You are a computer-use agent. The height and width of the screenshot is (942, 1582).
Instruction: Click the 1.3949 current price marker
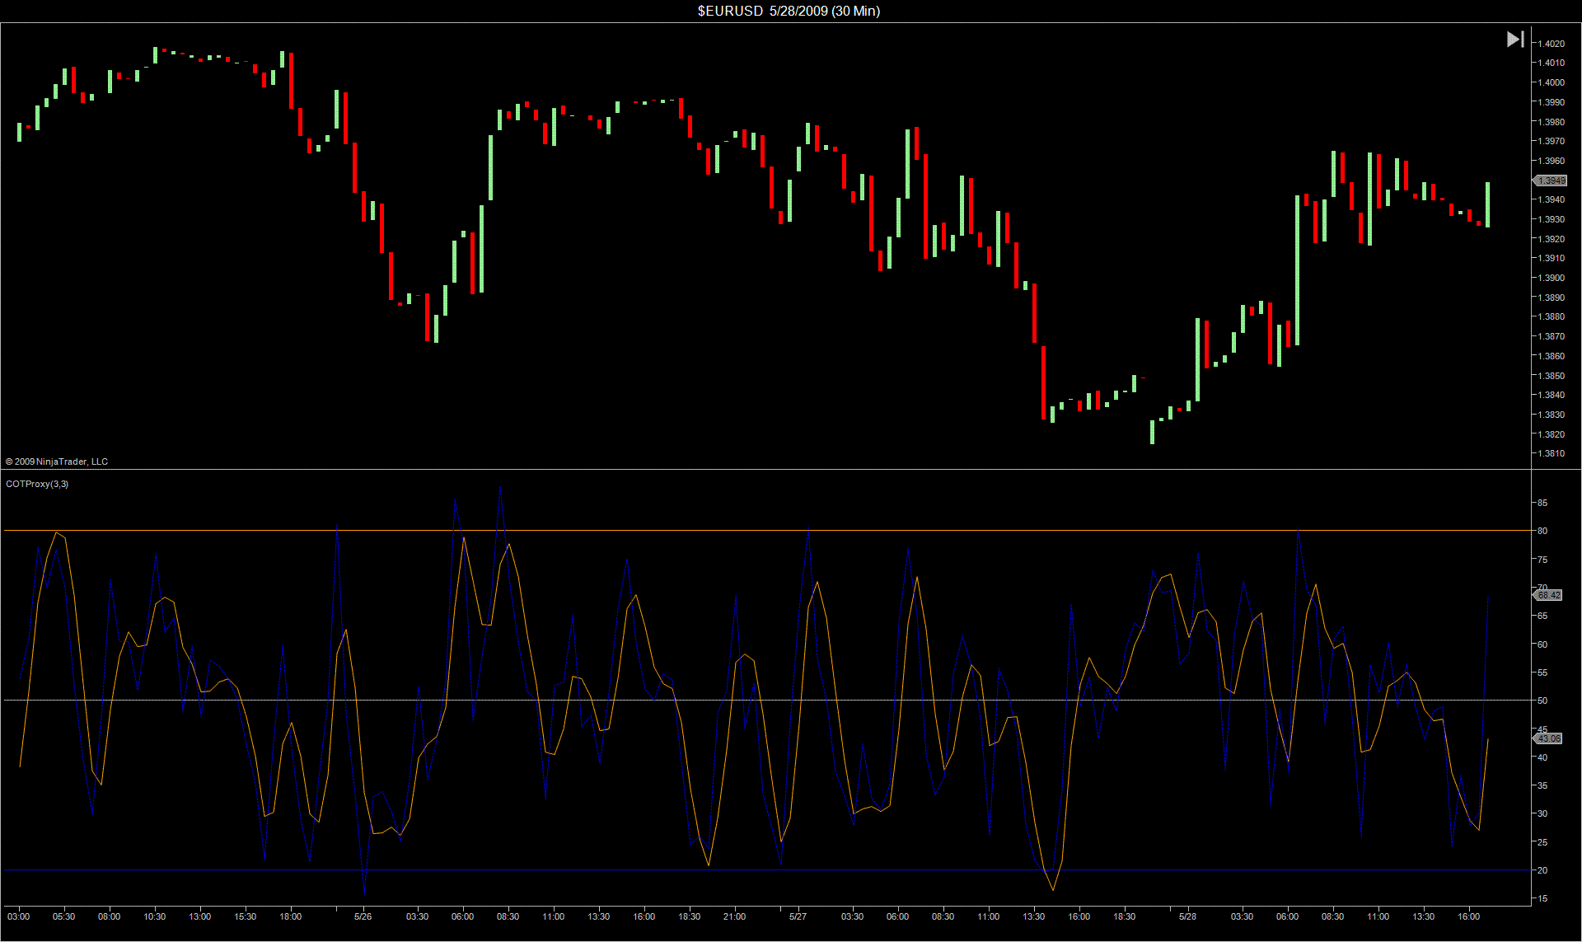tap(1551, 180)
